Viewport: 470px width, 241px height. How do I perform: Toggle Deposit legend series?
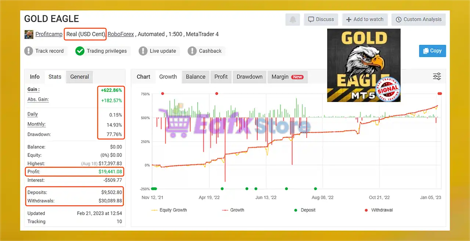click(304, 210)
